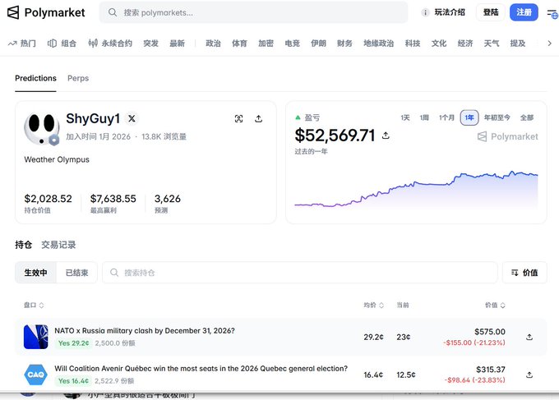559x400 pixels.
Task: Click the info icon beside 玩法介绍
Action: point(425,12)
